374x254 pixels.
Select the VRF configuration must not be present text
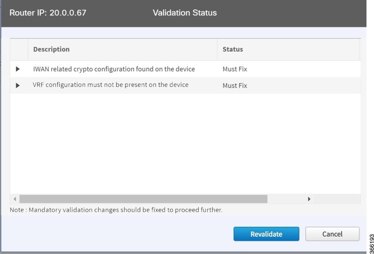111,85
